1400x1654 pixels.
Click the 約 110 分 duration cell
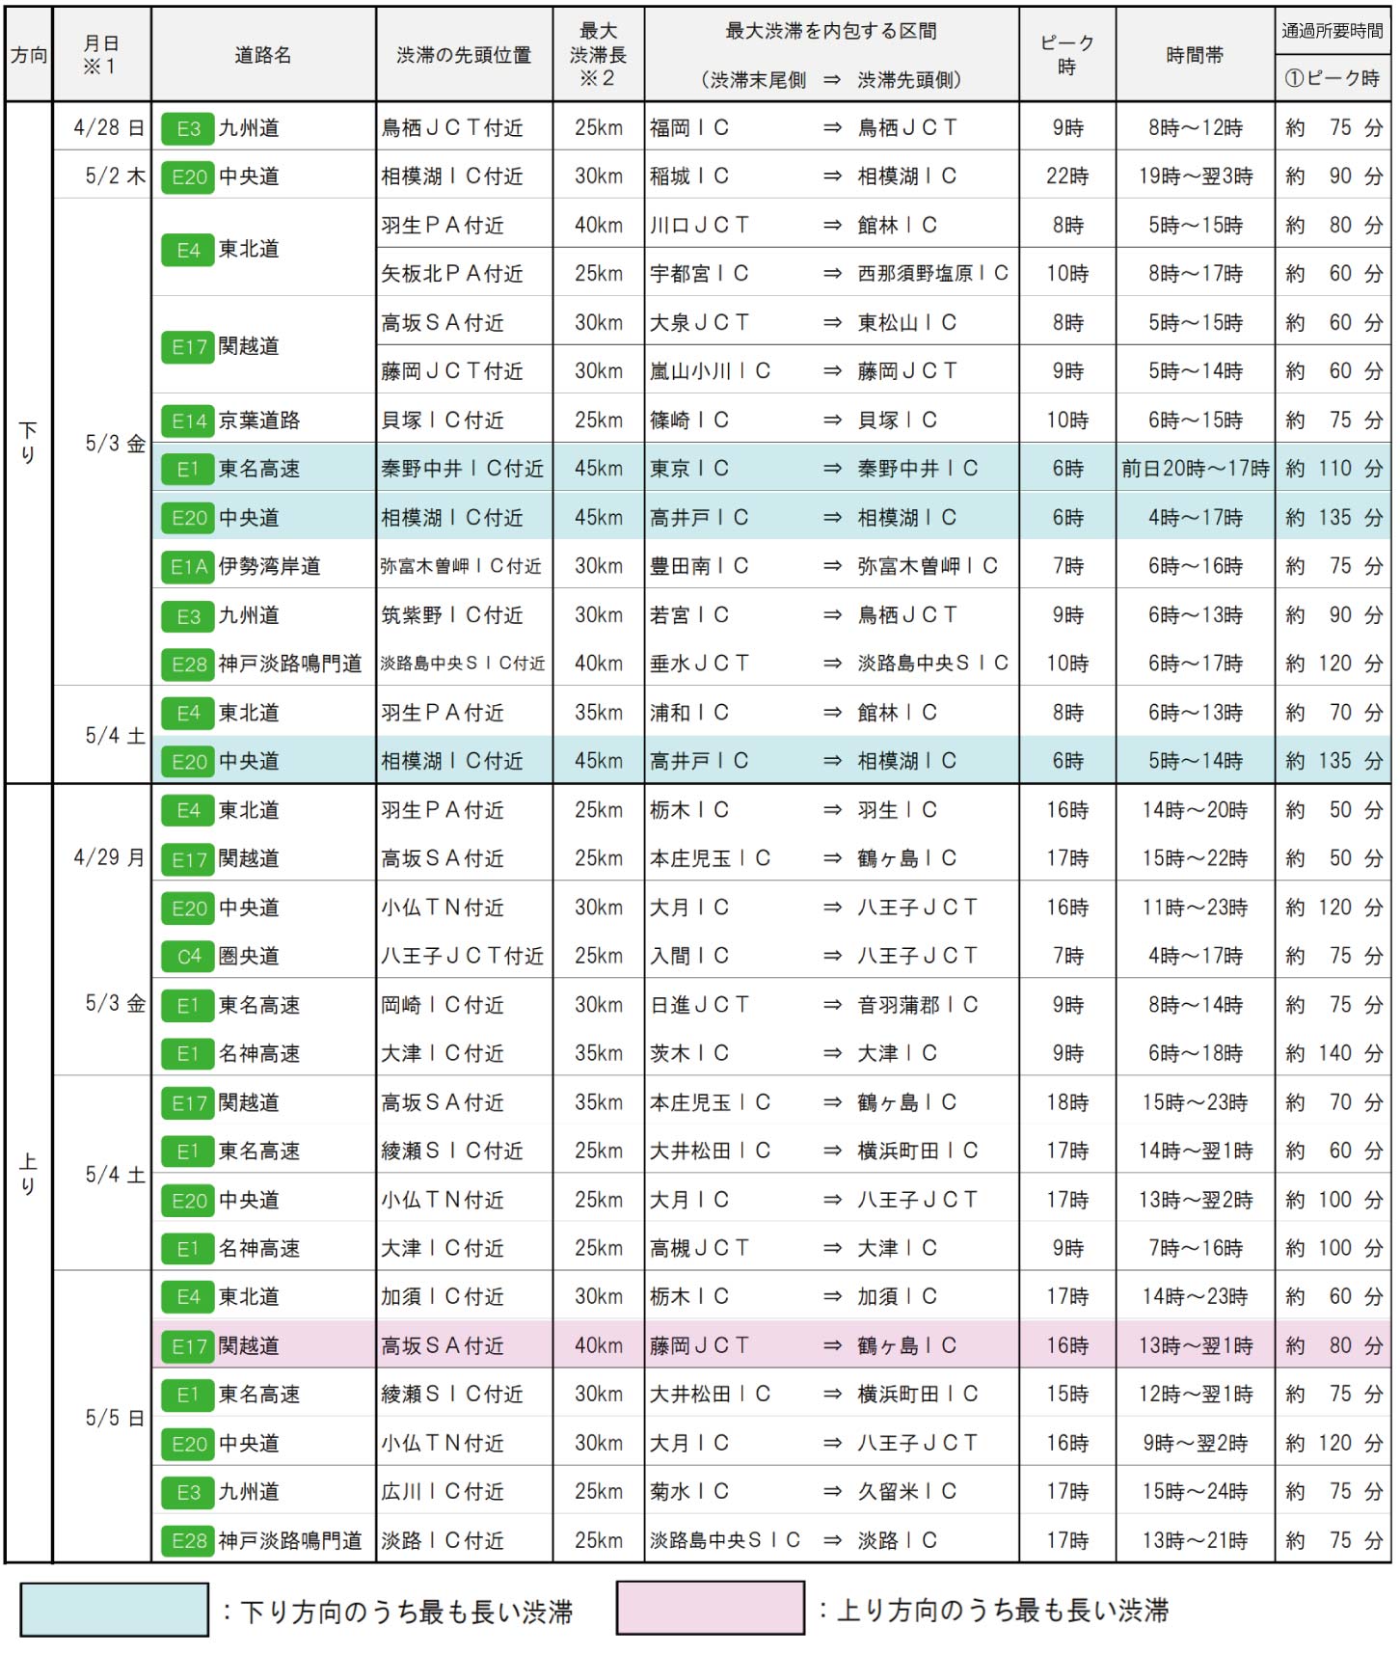[1333, 469]
